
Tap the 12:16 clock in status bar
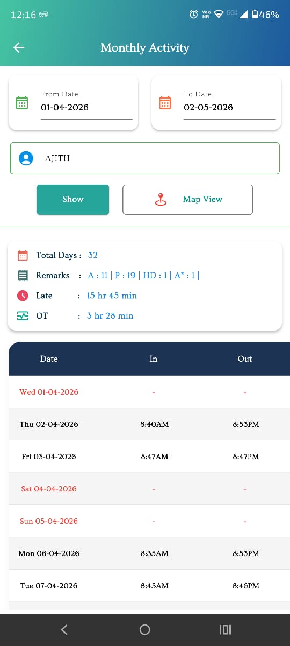click(x=23, y=15)
